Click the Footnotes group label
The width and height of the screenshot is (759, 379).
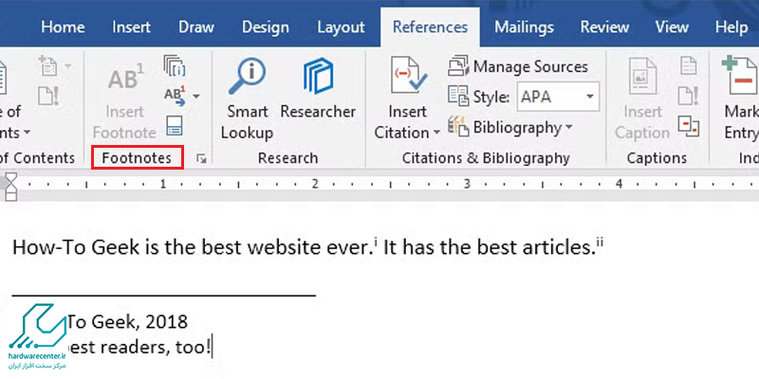(x=137, y=158)
